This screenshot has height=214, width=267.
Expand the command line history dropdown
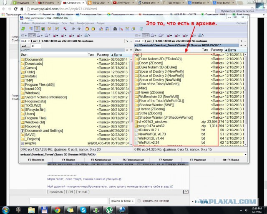click(245, 155)
